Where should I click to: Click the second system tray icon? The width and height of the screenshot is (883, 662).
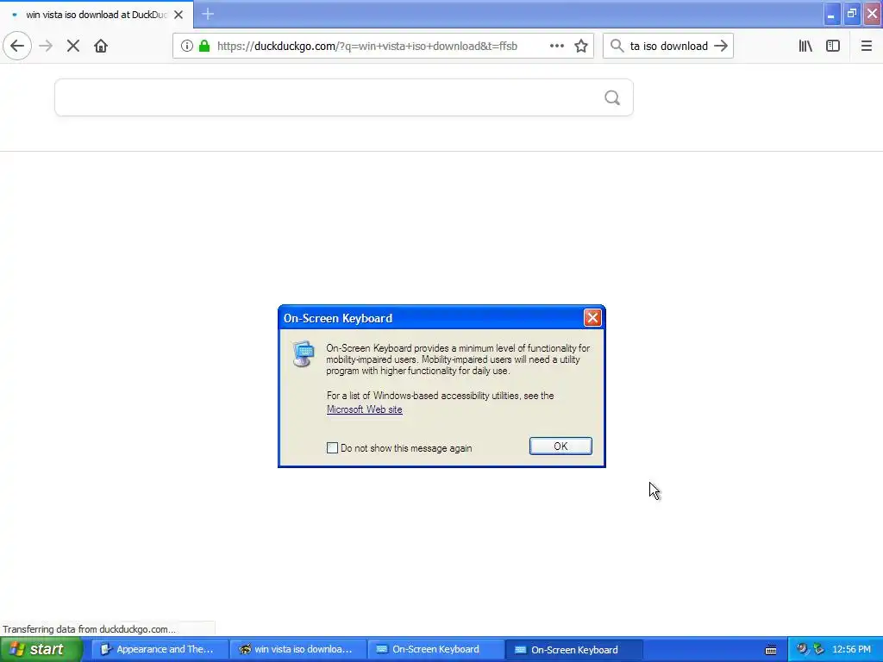818,649
